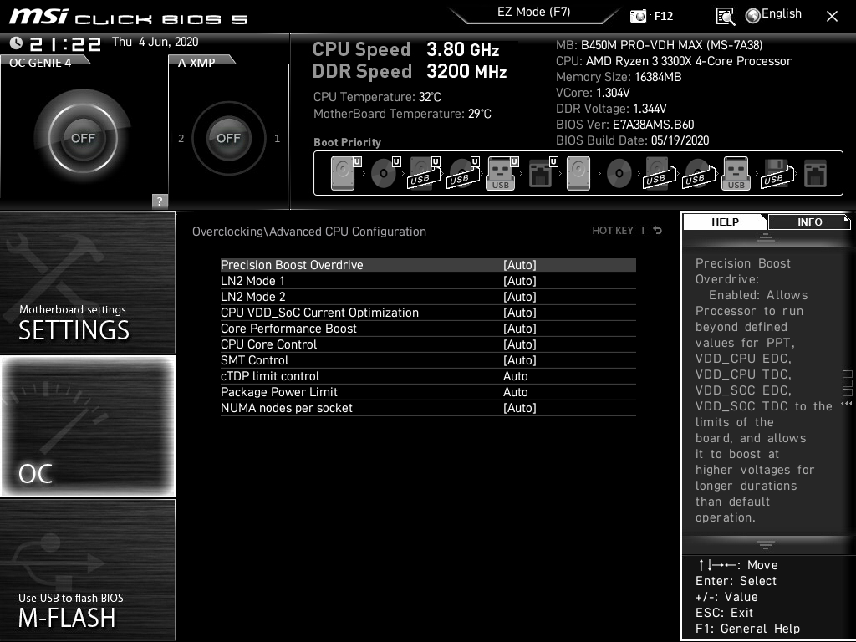
Task: Click the globe language icon
Action: [753, 16]
